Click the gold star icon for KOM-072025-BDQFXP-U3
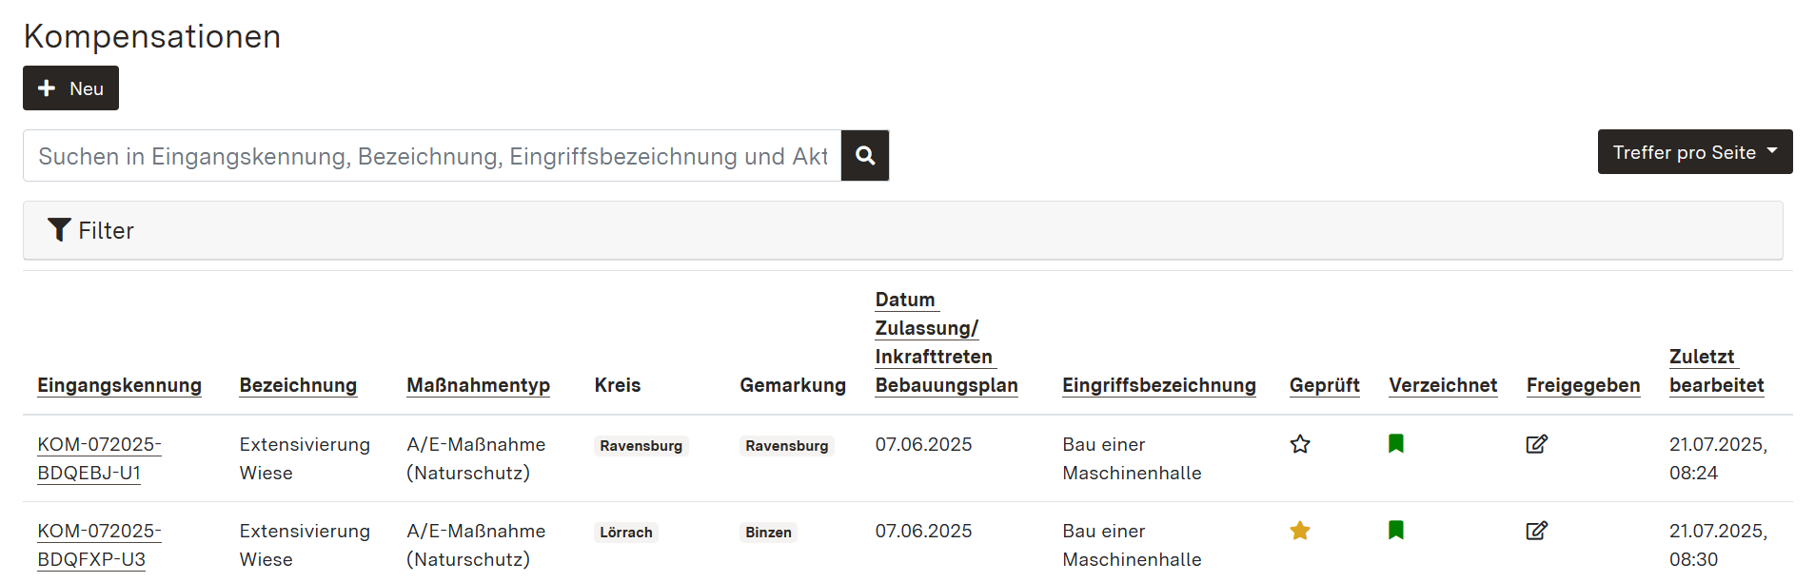Image resolution: width=1815 pixels, height=582 pixels. [1300, 531]
